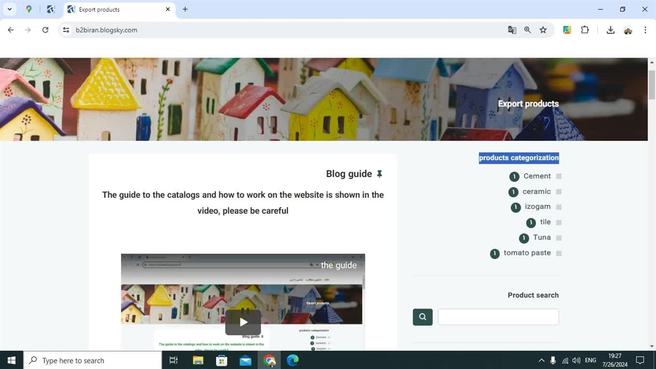Reload the page with the refresh icon

(45, 30)
